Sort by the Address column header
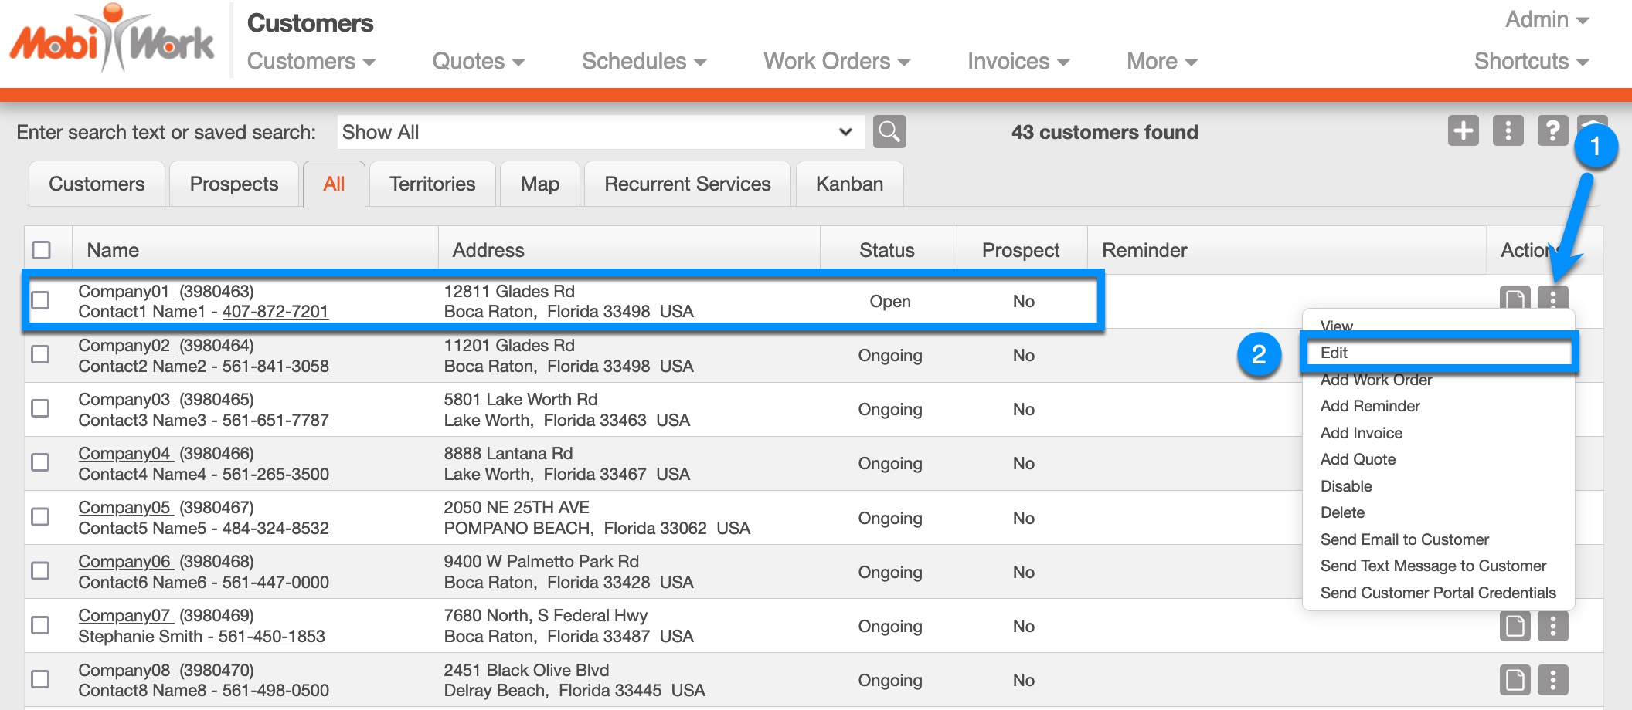Screen dimensions: 1632x710 pyautogui.click(x=488, y=250)
